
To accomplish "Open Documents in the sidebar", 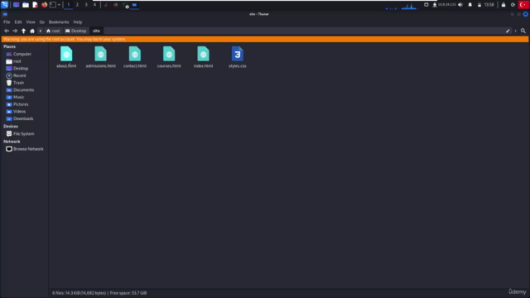I will 24,90.
